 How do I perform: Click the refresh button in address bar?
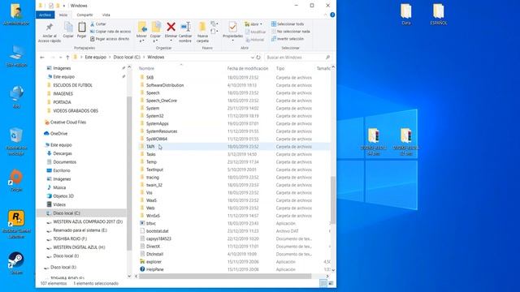tap(258, 58)
